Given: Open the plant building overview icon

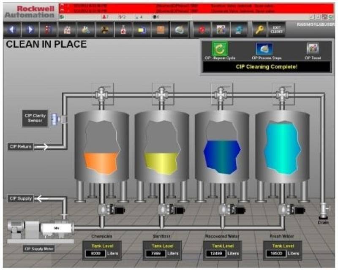Looking at the screenshot, I should pos(67,30).
